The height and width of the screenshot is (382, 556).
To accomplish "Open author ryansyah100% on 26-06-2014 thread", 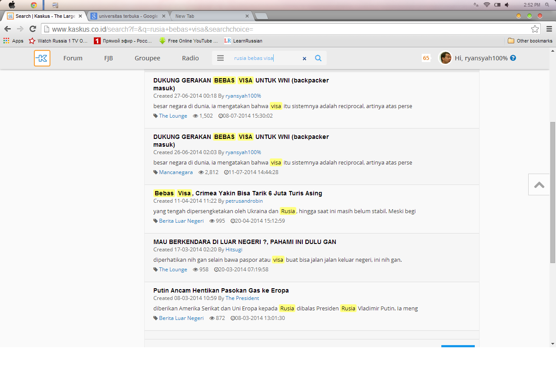I will click(x=243, y=152).
